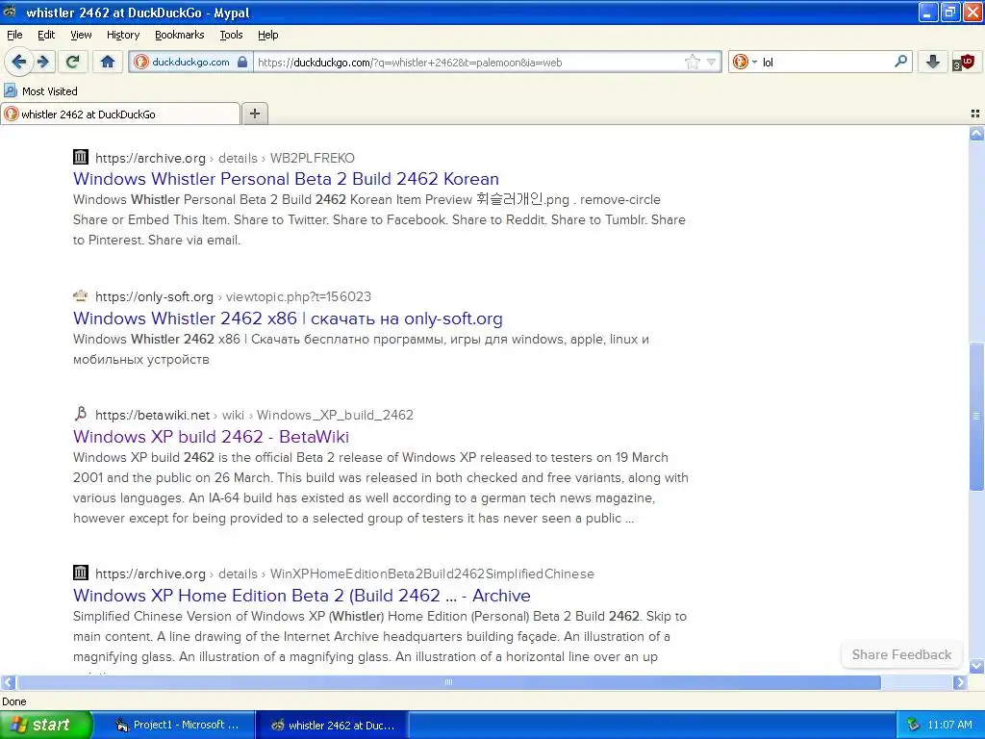Click into the URL address field
This screenshot has height=739, width=985.
[468, 62]
